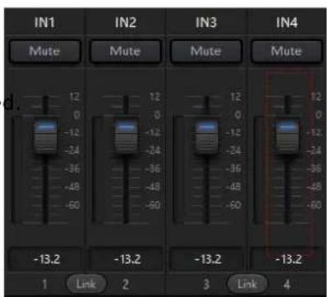Mute the IN1 channel

pos(45,51)
